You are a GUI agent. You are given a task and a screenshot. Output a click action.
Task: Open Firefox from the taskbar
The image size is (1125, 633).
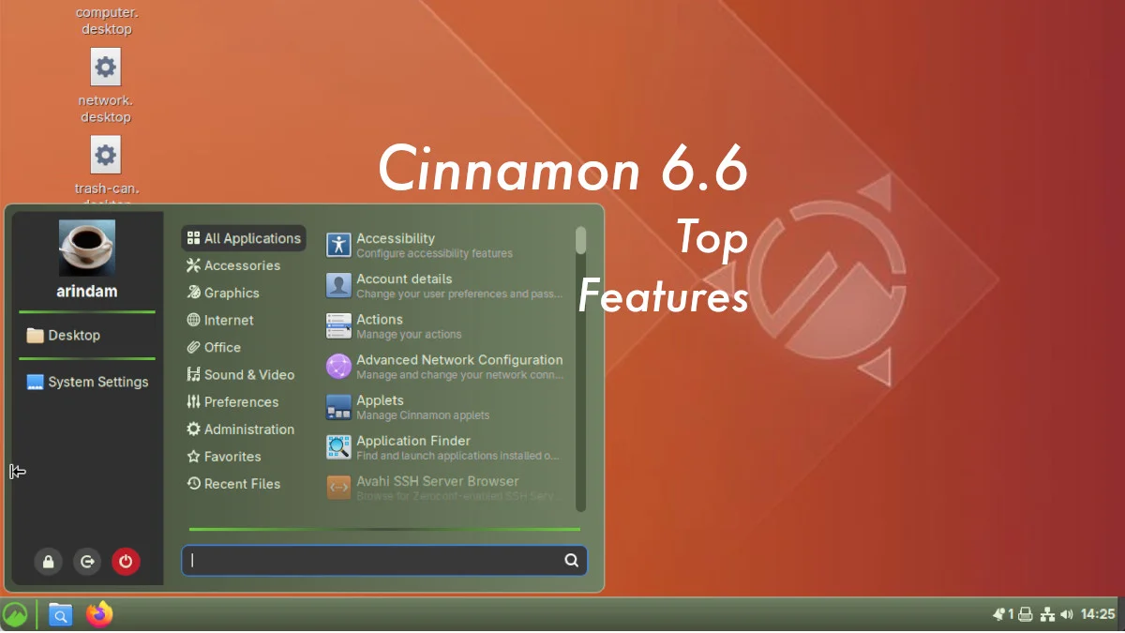click(x=99, y=615)
